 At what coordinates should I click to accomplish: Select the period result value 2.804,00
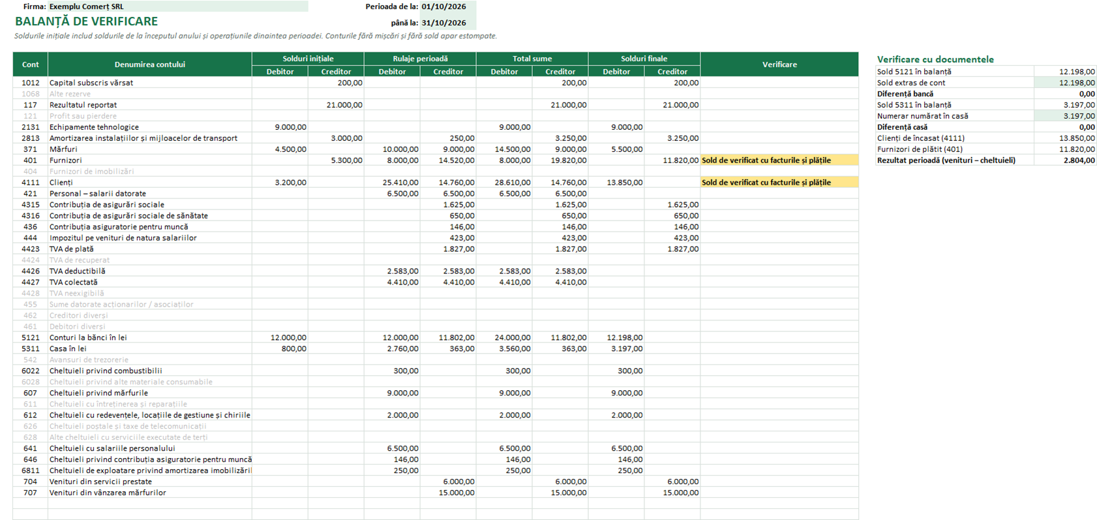pyautogui.click(x=1065, y=161)
